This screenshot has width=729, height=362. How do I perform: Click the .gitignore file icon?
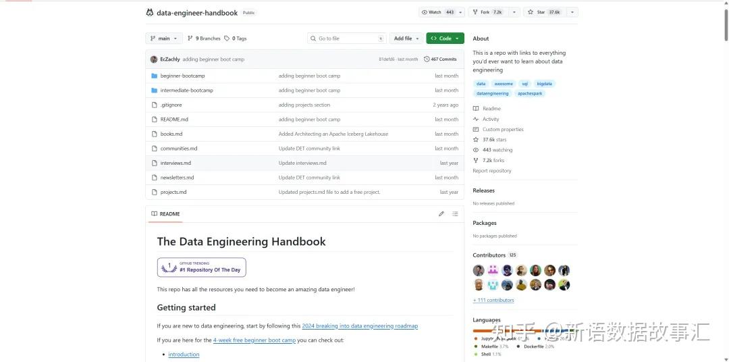click(155, 105)
